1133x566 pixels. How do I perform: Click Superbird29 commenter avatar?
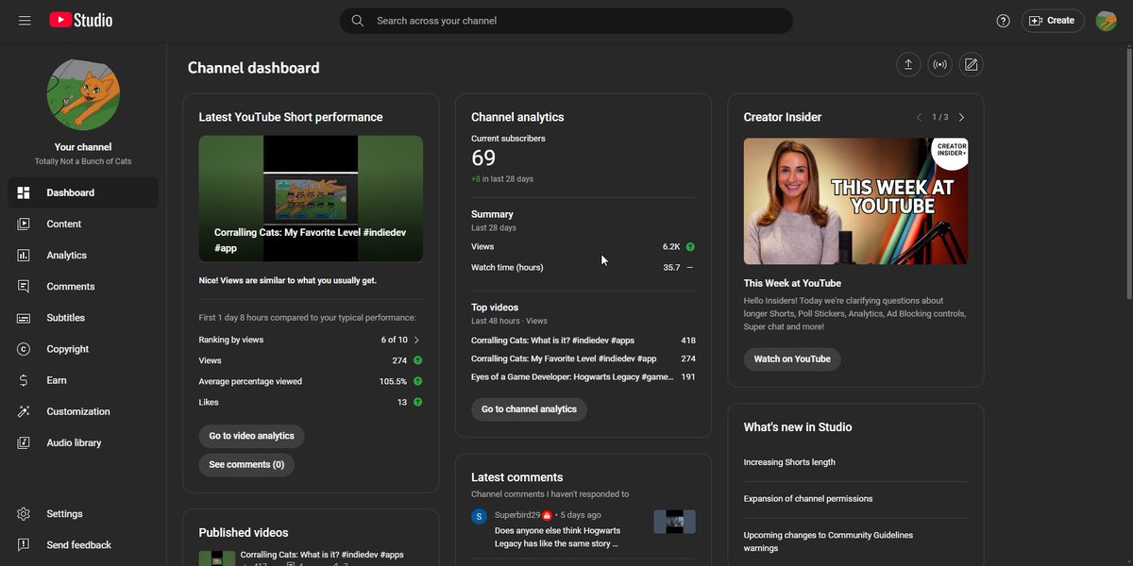coord(480,516)
